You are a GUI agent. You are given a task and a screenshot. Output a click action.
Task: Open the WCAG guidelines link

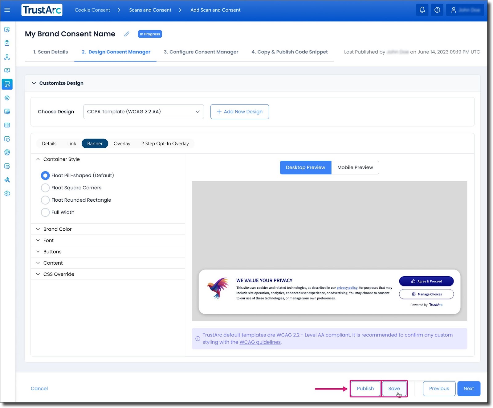(x=260, y=342)
